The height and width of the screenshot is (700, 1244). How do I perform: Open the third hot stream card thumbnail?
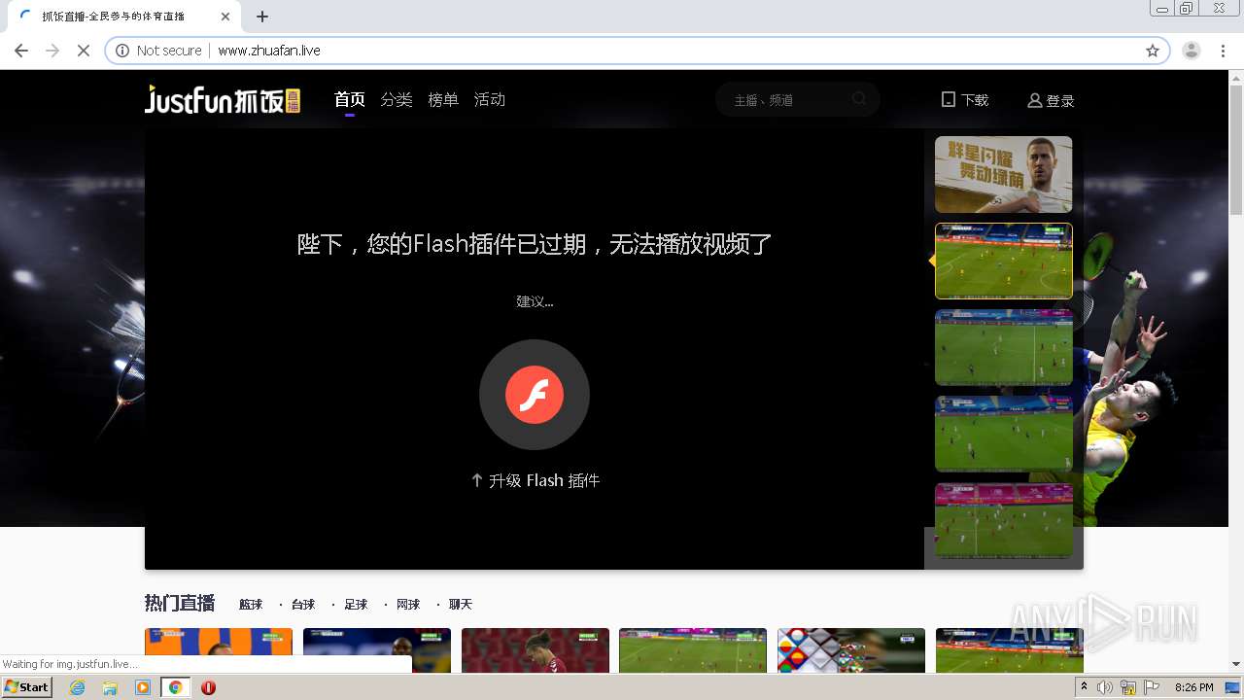tap(536, 650)
